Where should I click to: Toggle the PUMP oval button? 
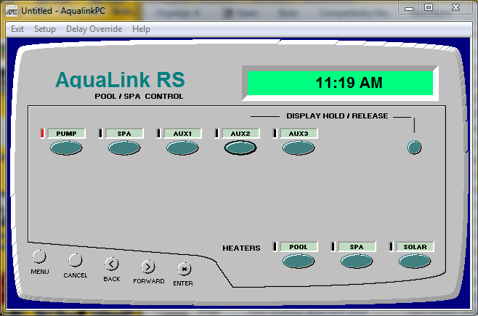coord(66,148)
